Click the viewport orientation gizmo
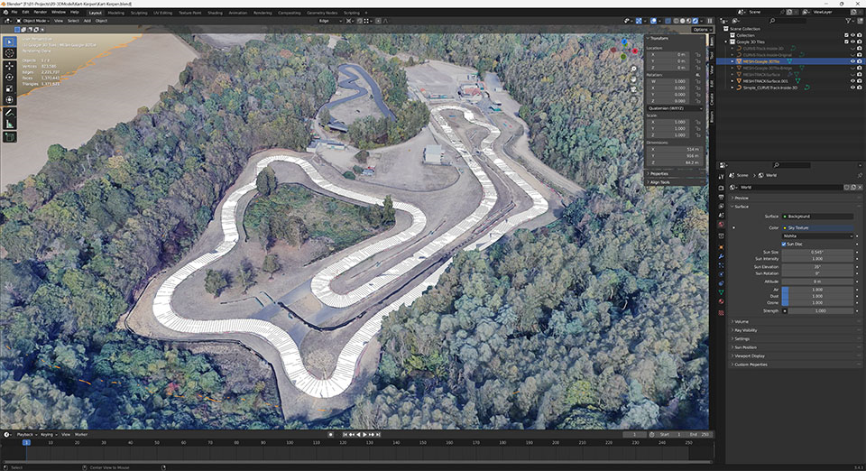The image size is (866, 471). click(624, 50)
